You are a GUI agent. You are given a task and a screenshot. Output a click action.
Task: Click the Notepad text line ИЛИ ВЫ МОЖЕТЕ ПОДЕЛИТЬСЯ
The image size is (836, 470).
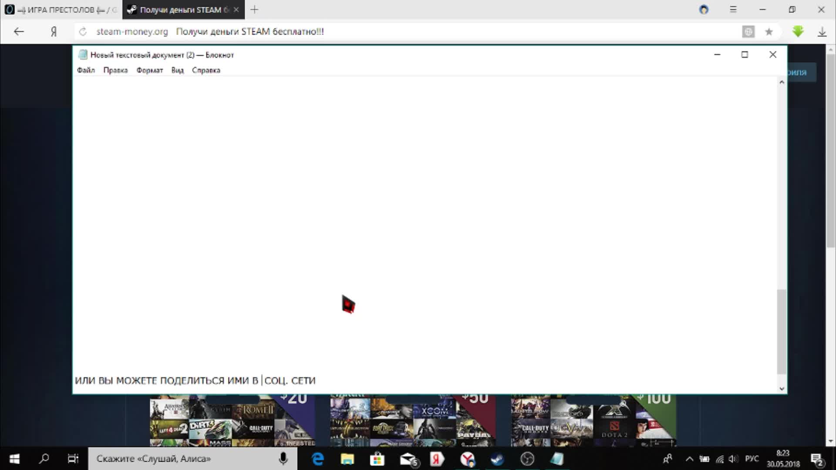pyautogui.click(x=195, y=380)
